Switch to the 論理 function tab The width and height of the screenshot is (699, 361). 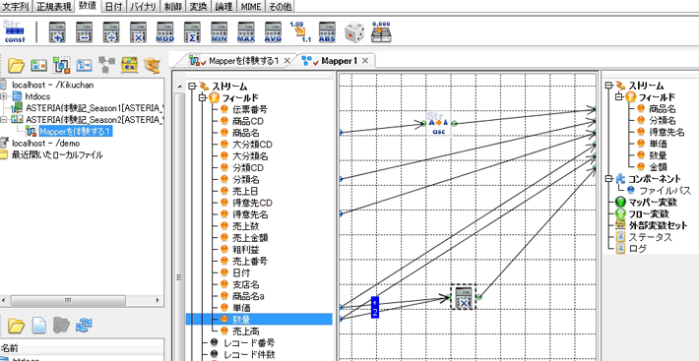click(224, 7)
